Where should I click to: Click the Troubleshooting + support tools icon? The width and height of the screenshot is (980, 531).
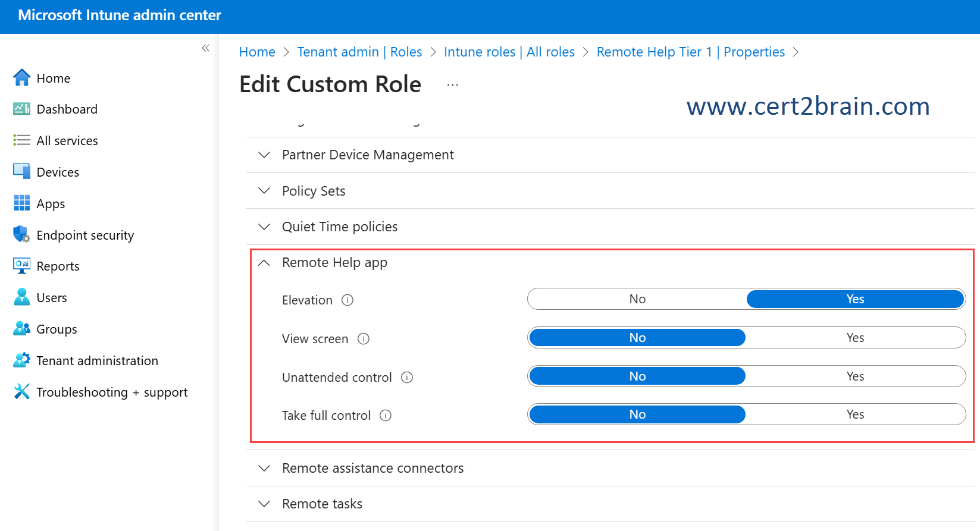click(22, 391)
